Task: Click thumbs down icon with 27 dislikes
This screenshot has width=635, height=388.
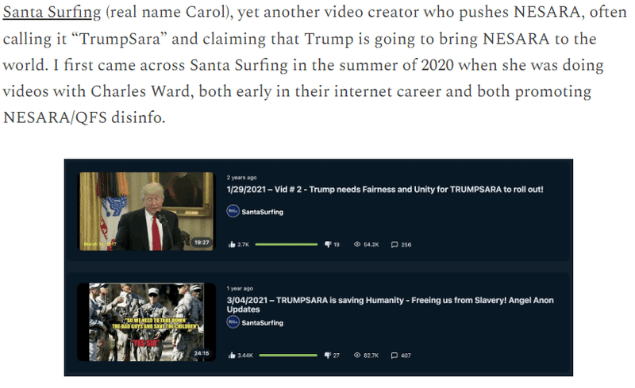Action: pos(328,355)
